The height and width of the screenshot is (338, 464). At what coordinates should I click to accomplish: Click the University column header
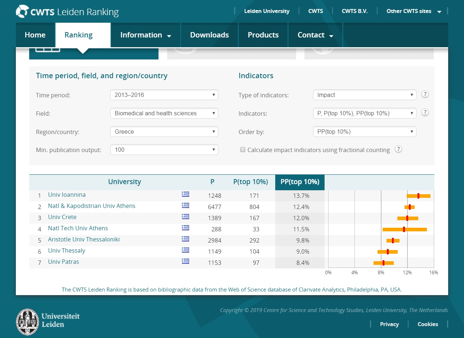click(x=125, y=182)
